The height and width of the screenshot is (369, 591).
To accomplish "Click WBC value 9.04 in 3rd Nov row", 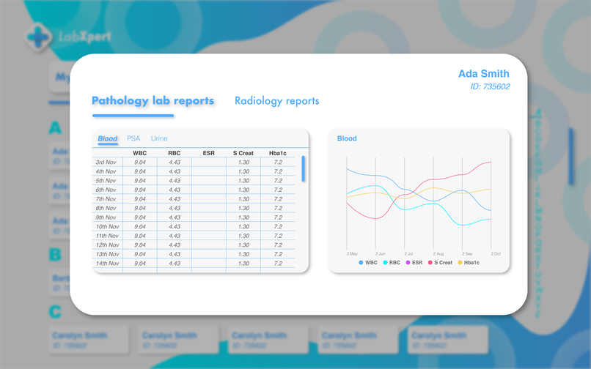I will (x=140, y=163).
